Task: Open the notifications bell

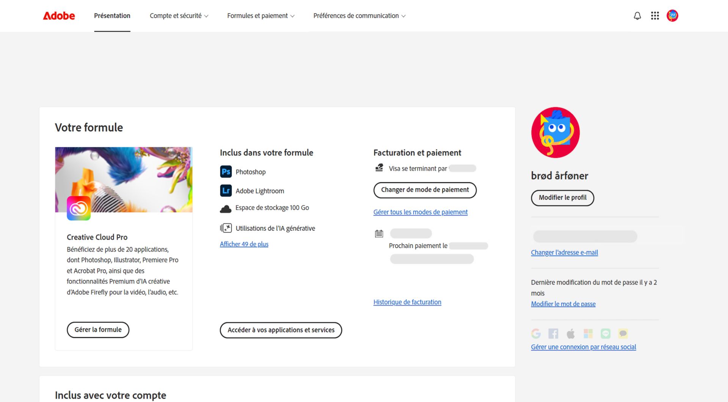Action: click(637, 16)
